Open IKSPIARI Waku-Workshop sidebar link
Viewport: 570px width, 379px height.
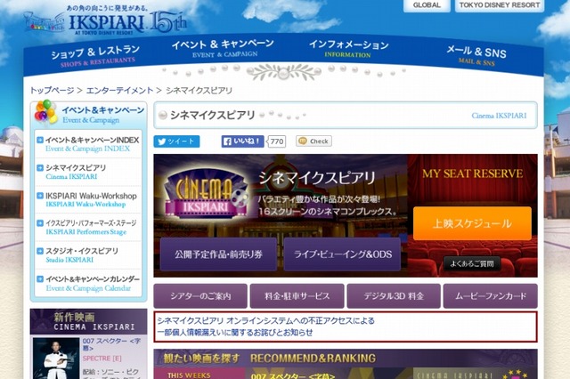[x=91, y=199]
